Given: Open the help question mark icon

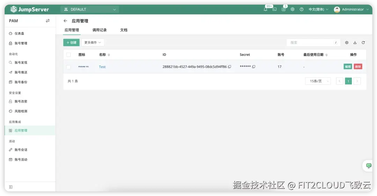Looking at the screenshot, I should pos(302,9).
